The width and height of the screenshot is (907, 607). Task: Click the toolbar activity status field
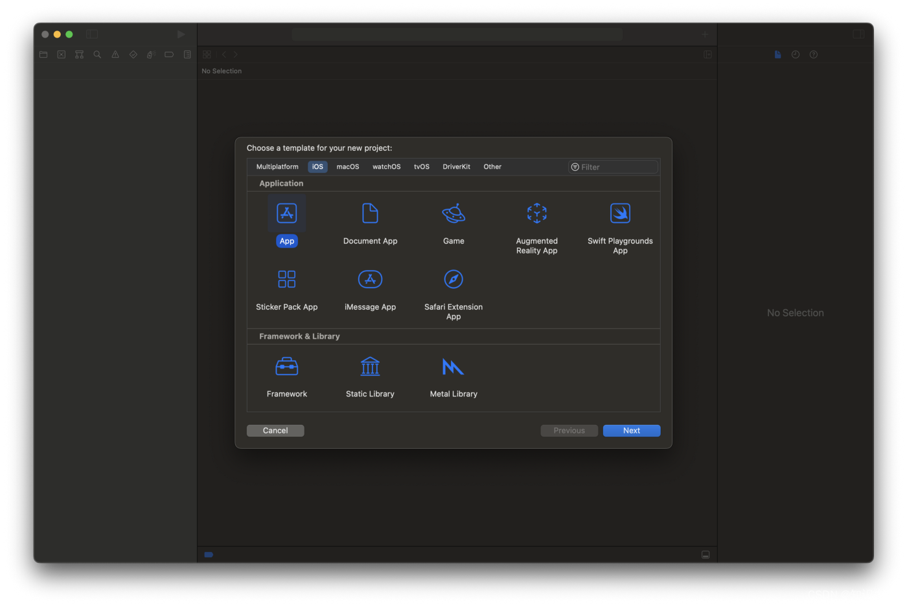tap(457, 34)
